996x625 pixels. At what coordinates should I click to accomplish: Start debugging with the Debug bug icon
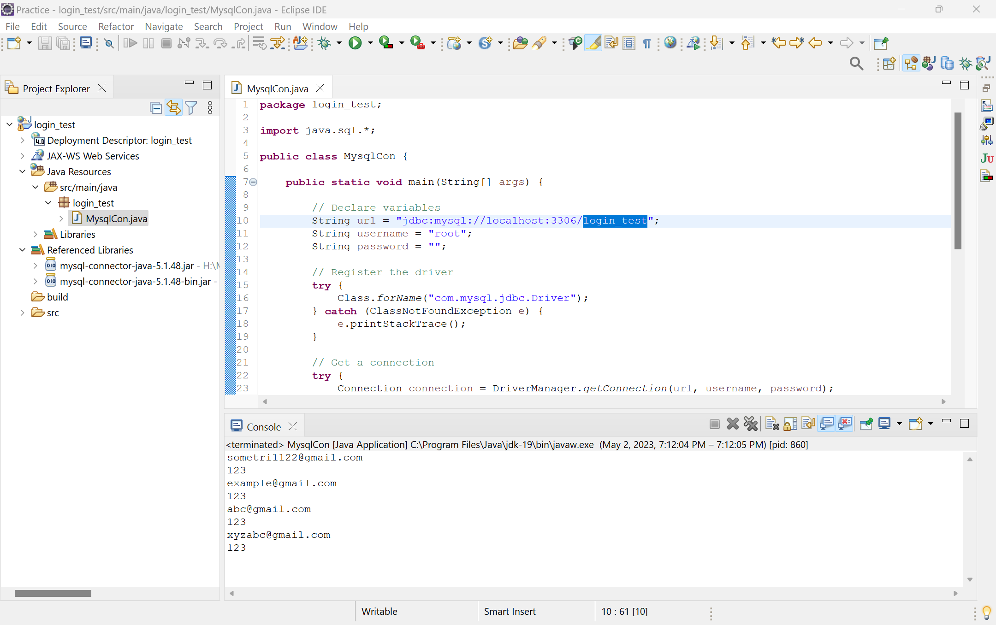click(x=325, y=43)
